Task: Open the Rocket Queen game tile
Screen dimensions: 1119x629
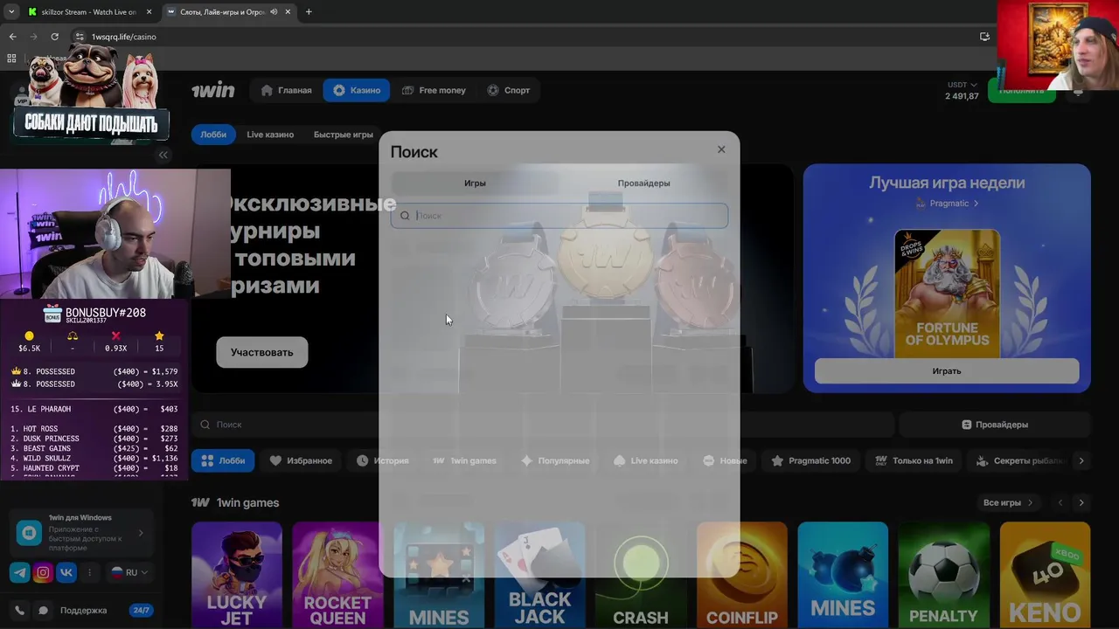Action: pos(337,575)
